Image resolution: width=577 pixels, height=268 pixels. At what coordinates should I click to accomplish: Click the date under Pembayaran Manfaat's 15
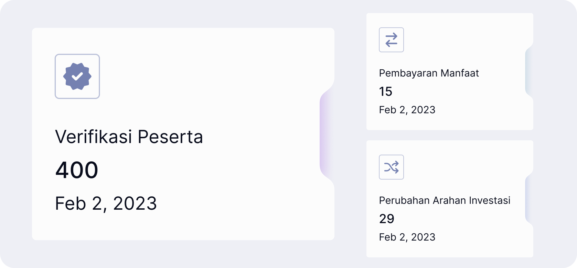[x=407, y=110]
